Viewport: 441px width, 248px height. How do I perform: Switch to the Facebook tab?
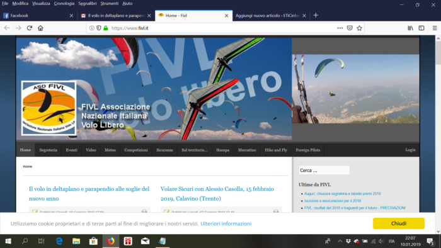pos(38,16)
